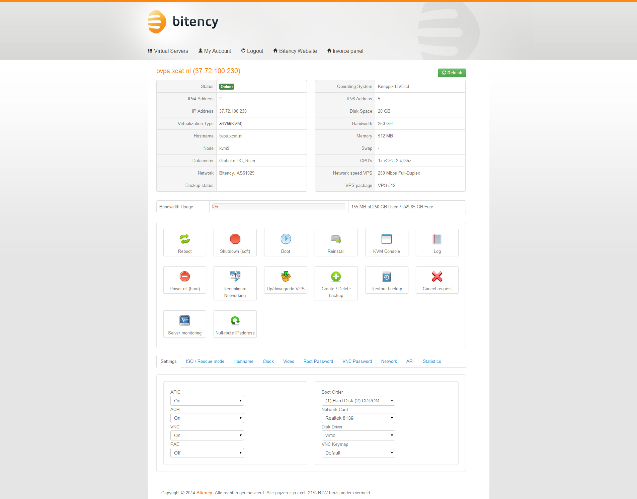Open the Invoice panel link

point(345,51)
